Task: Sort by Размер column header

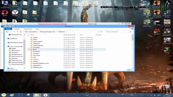Action: click(99, 35)
